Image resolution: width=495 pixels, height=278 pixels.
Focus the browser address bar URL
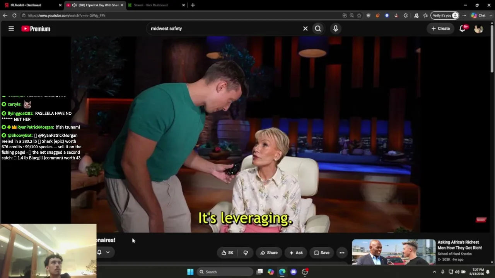tap(67, 15)
